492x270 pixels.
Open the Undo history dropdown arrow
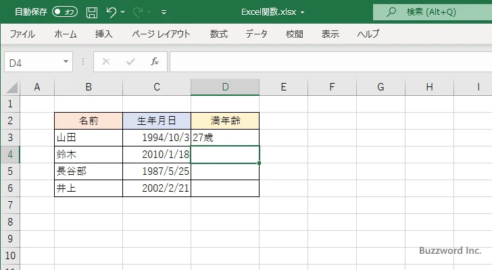click(x=123, y=12)
